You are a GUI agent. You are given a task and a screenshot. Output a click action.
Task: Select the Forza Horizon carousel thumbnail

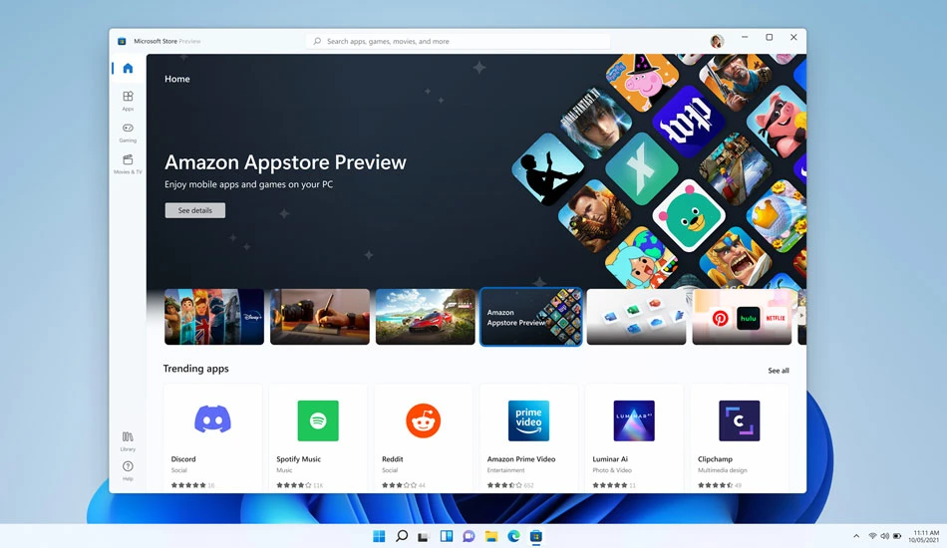(x=426, y=316)
